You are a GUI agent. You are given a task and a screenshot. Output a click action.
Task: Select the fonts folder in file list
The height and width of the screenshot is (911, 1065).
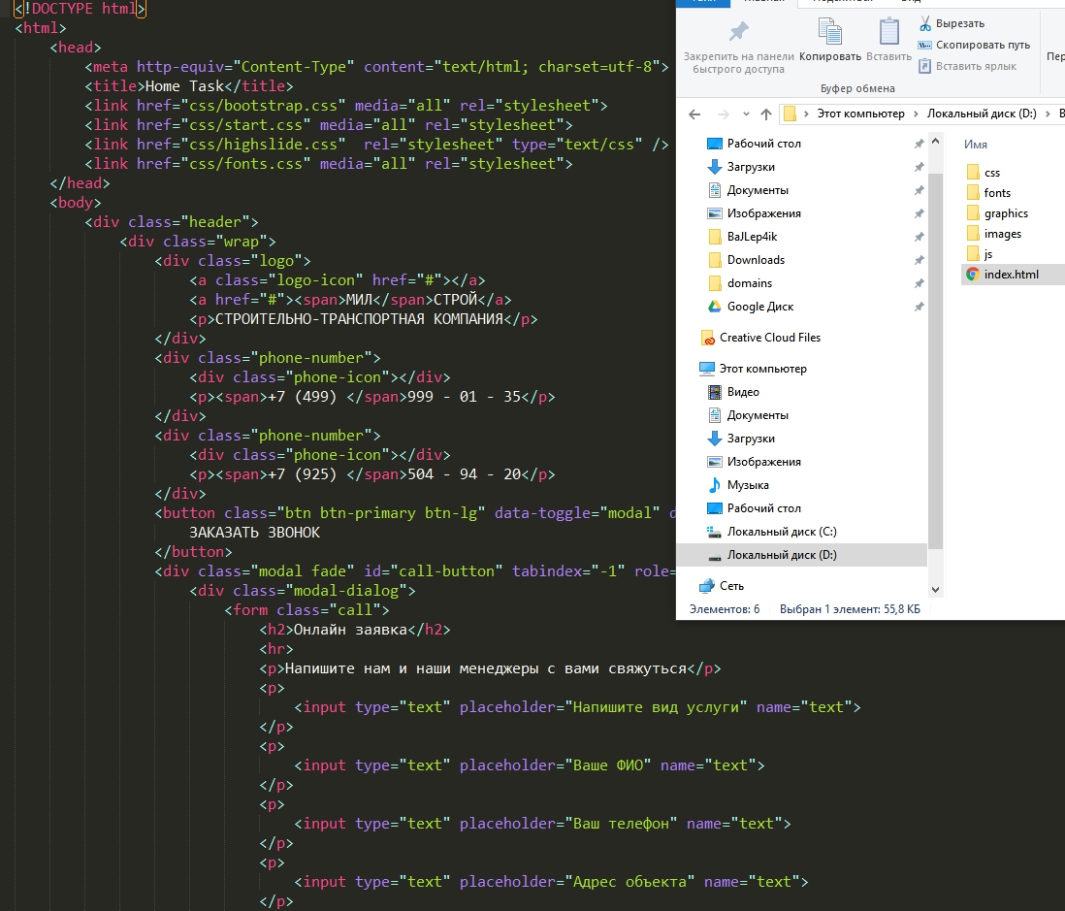coord(996,193)
